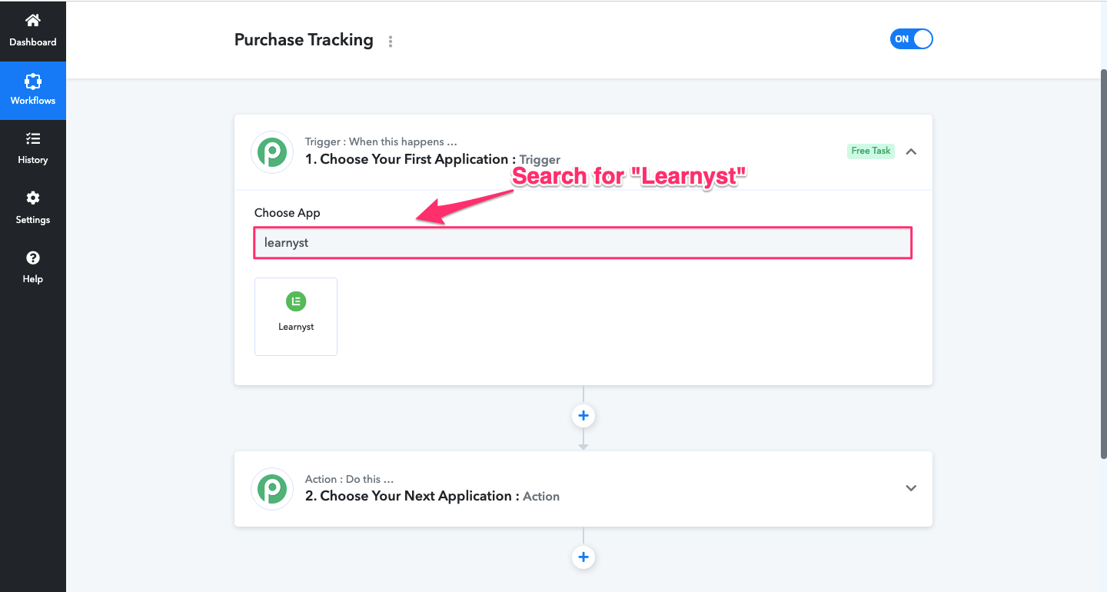
Task: Open Settings from the sidebar
Action: [33, 208]
